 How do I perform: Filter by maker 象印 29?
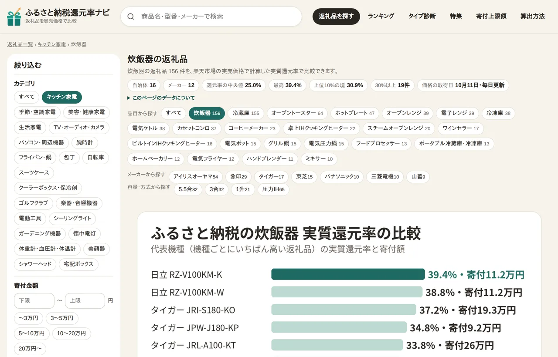tap(238, 177)
